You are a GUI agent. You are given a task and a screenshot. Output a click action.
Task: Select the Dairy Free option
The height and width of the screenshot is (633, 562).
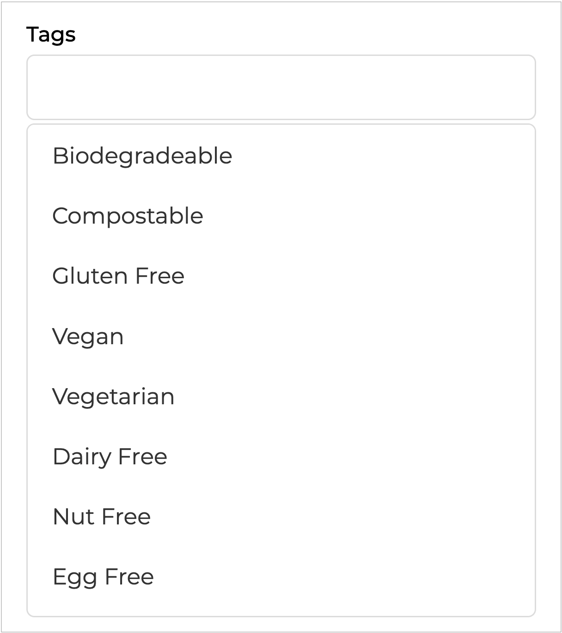point(110,456)
